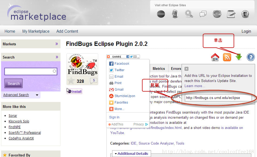Click the Login link
The width and height of the screenshot is (257, 157).
246,31
